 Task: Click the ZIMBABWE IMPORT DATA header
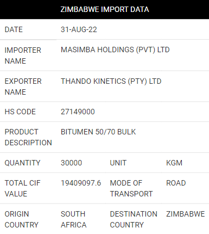(105, 9)
